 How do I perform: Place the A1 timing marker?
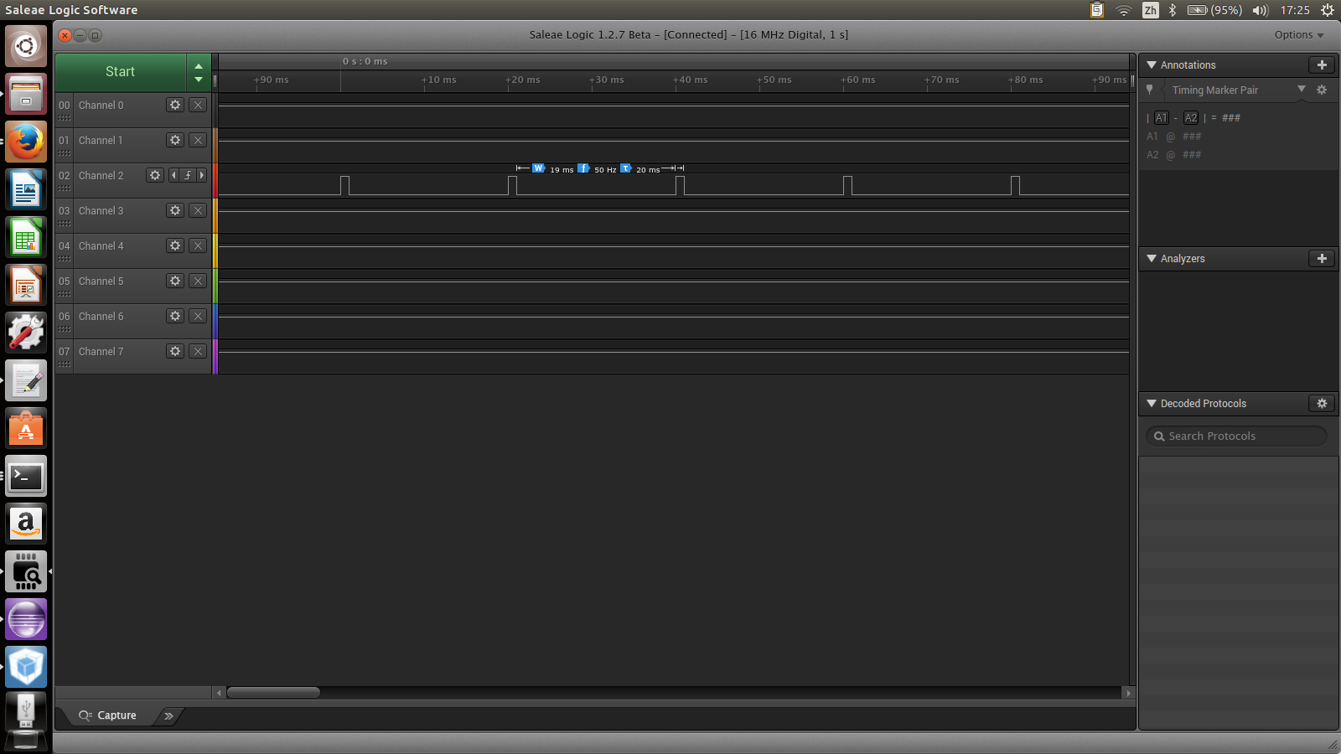click(1161, 118)
